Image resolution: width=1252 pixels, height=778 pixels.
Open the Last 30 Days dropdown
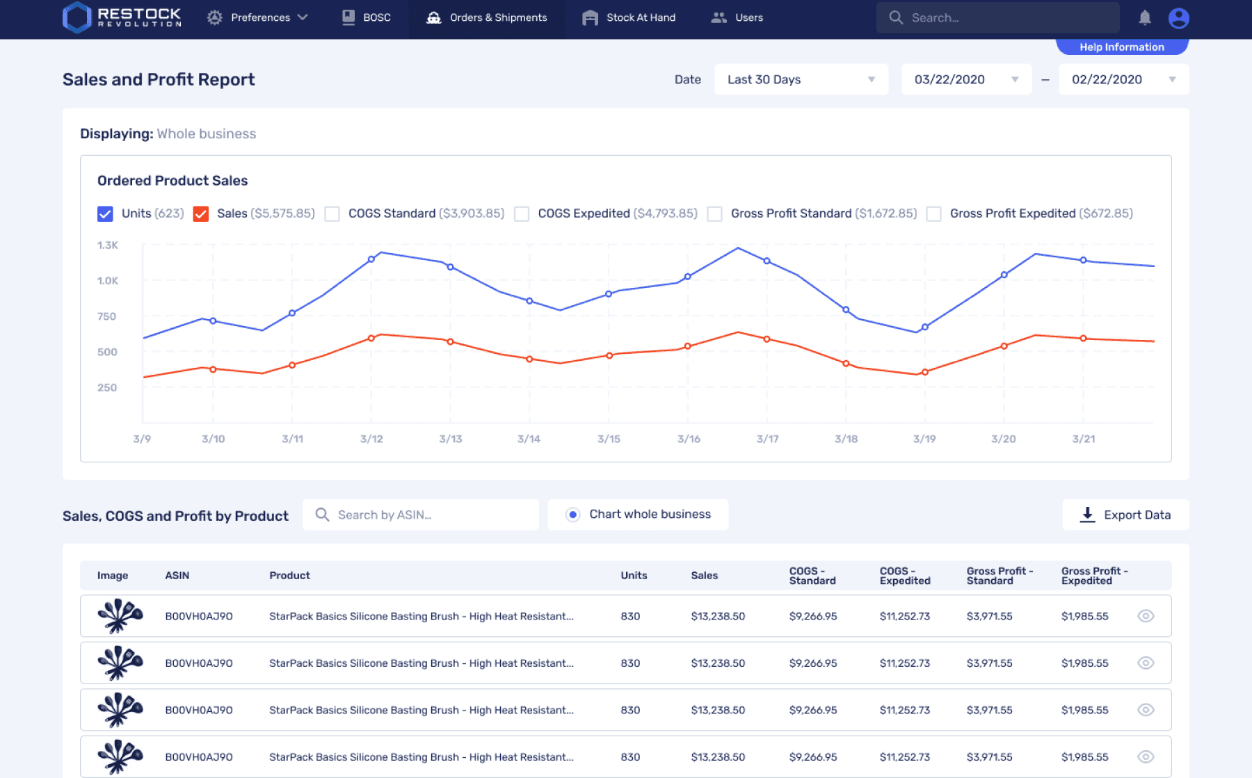[801, 79]
